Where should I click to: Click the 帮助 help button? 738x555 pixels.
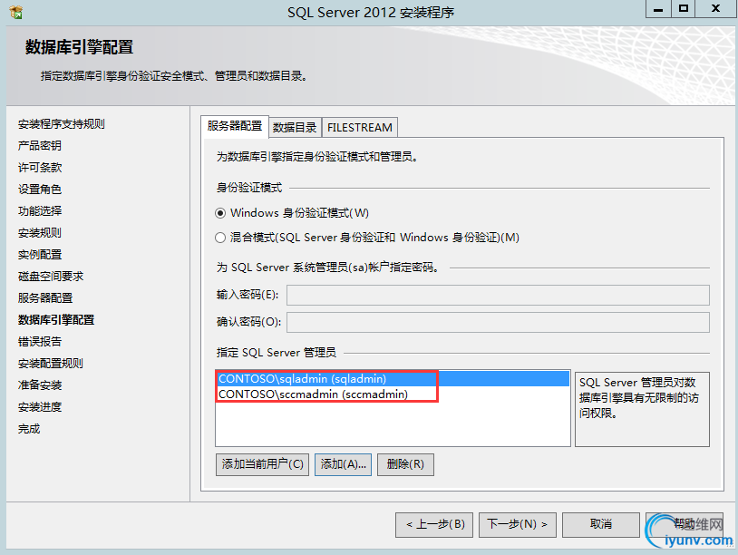pyautogui.click(x=685, y=524)
